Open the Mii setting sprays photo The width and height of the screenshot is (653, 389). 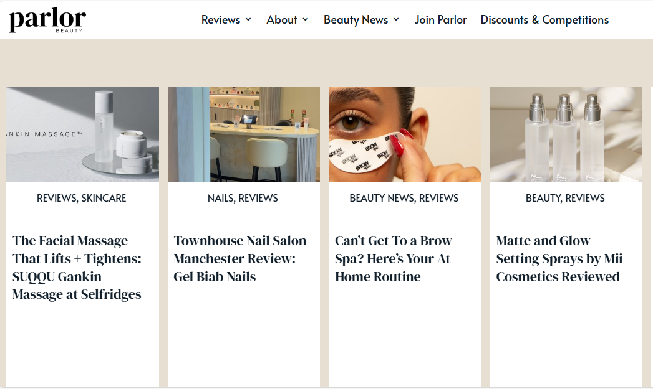click(x=566, y=134)
